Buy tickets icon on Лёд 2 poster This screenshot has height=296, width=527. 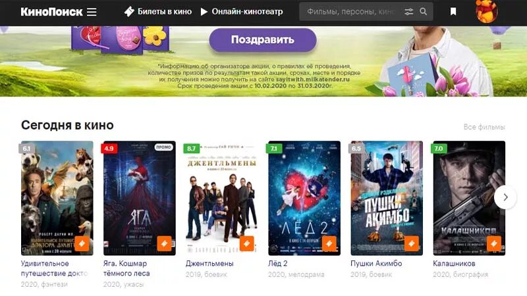[x=329, y=243]
